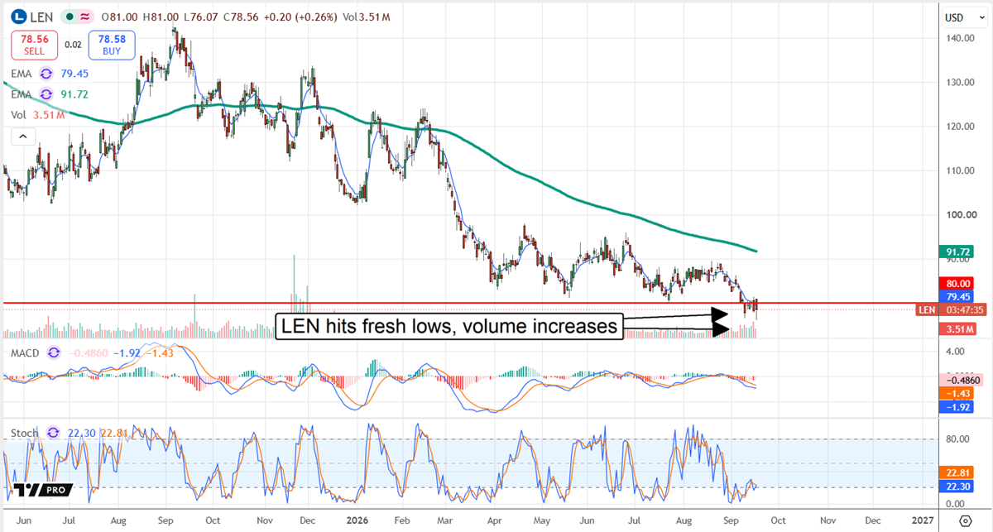Select the LEN symbol name
This screenshot has height=532, width=993.
click(x=43, y=17)
